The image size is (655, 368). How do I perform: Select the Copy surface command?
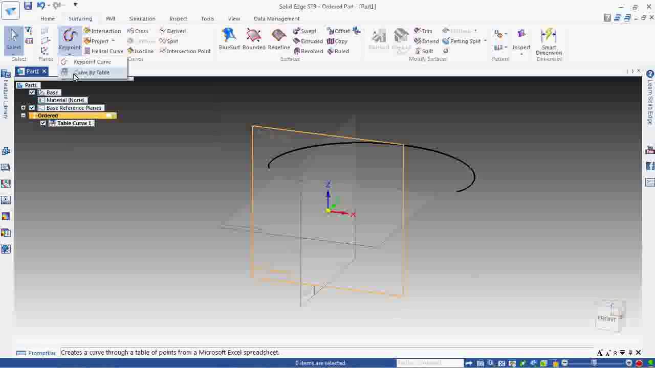(337, 41)
